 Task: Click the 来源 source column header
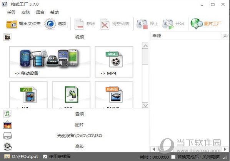[x=185, y=36]
